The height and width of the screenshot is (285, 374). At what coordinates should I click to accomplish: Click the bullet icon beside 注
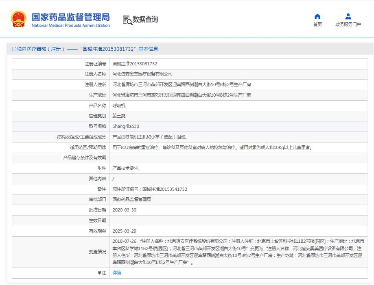99,273
